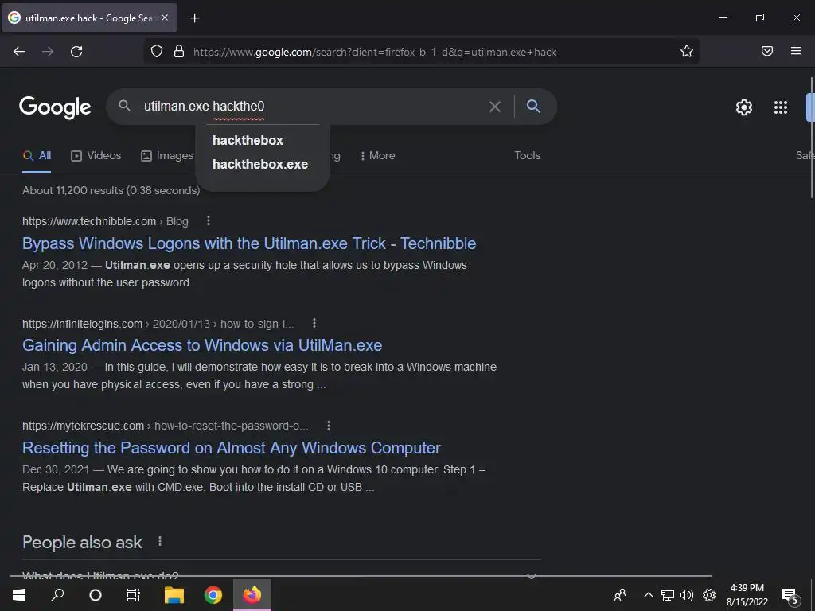The image size is (815, 611).
Task: Launch Google Chrome from the taskbar
Action: pos(213,595)
